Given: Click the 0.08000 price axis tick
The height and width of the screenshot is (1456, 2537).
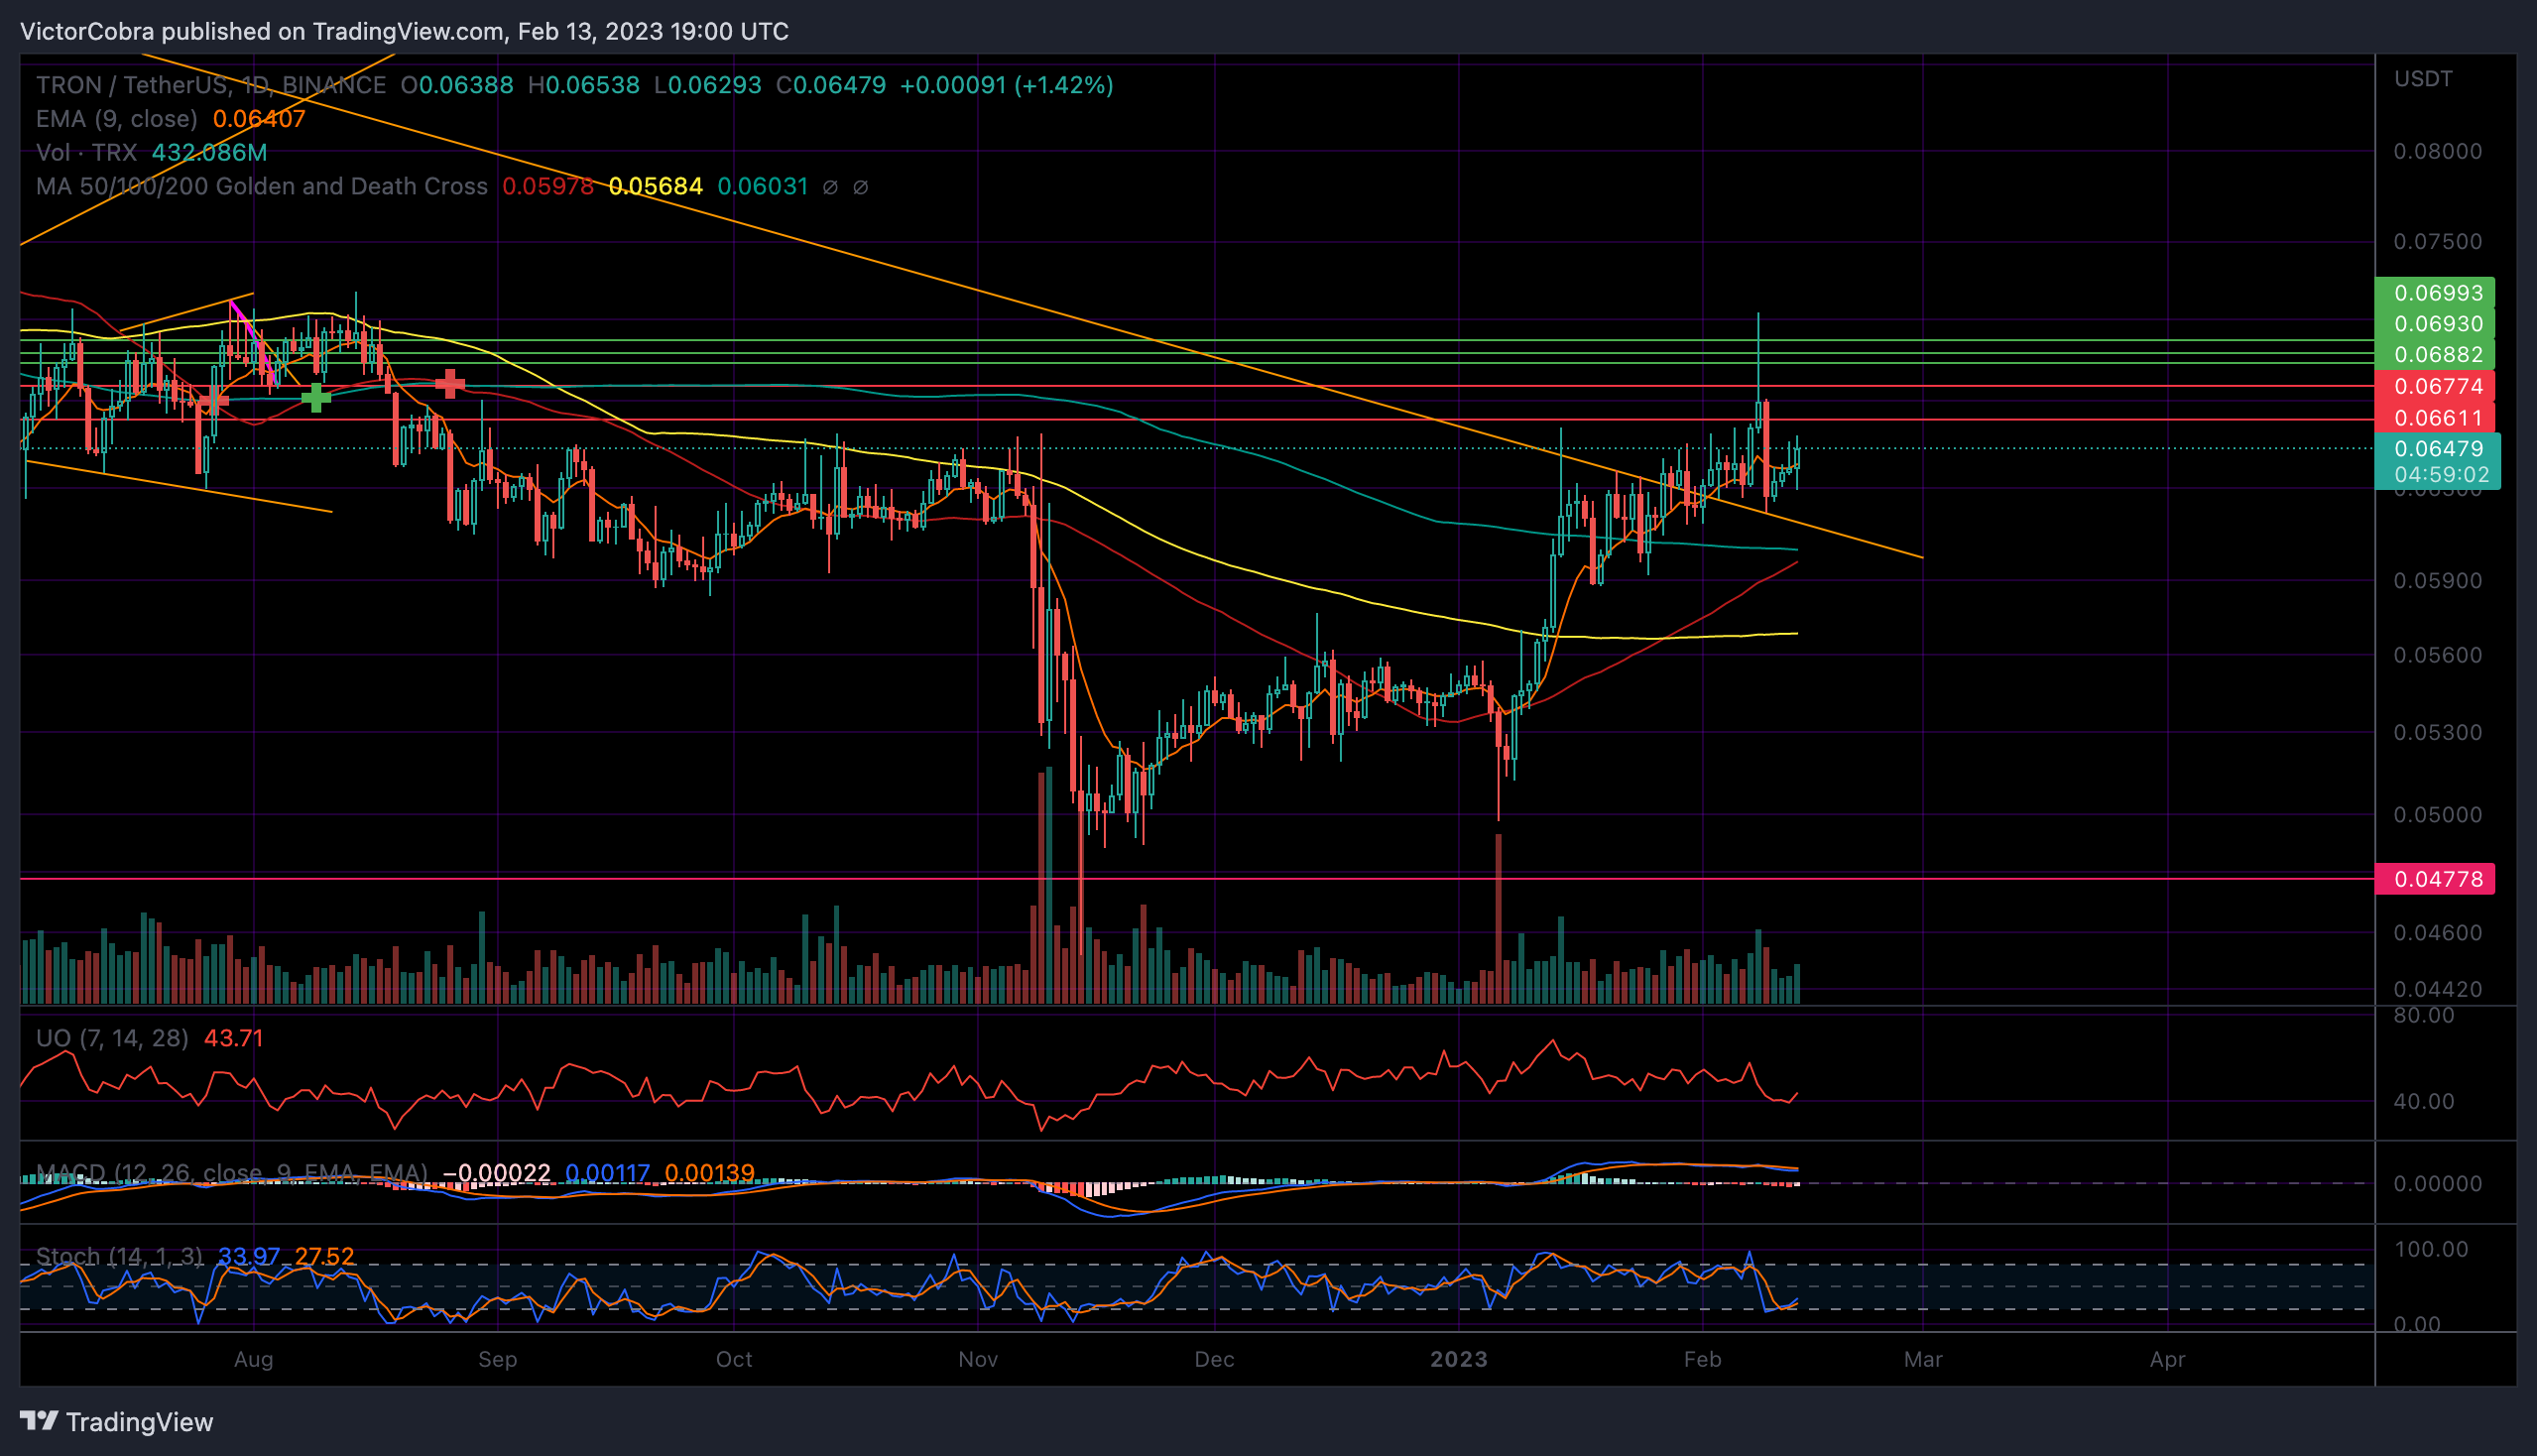Looking at the screenshot, I should [2438, 152].
